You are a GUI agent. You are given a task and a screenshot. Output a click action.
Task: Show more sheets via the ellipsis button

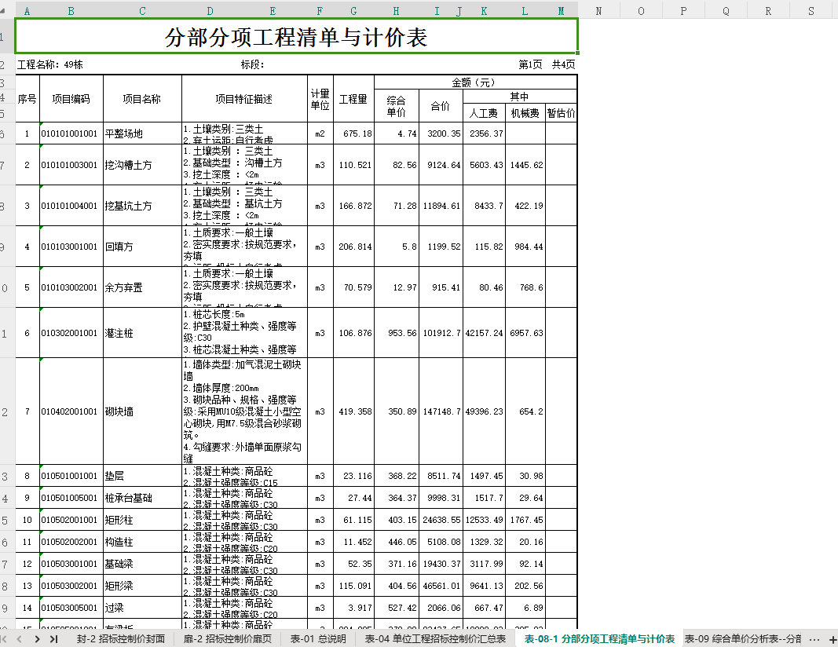click(814, 639)
